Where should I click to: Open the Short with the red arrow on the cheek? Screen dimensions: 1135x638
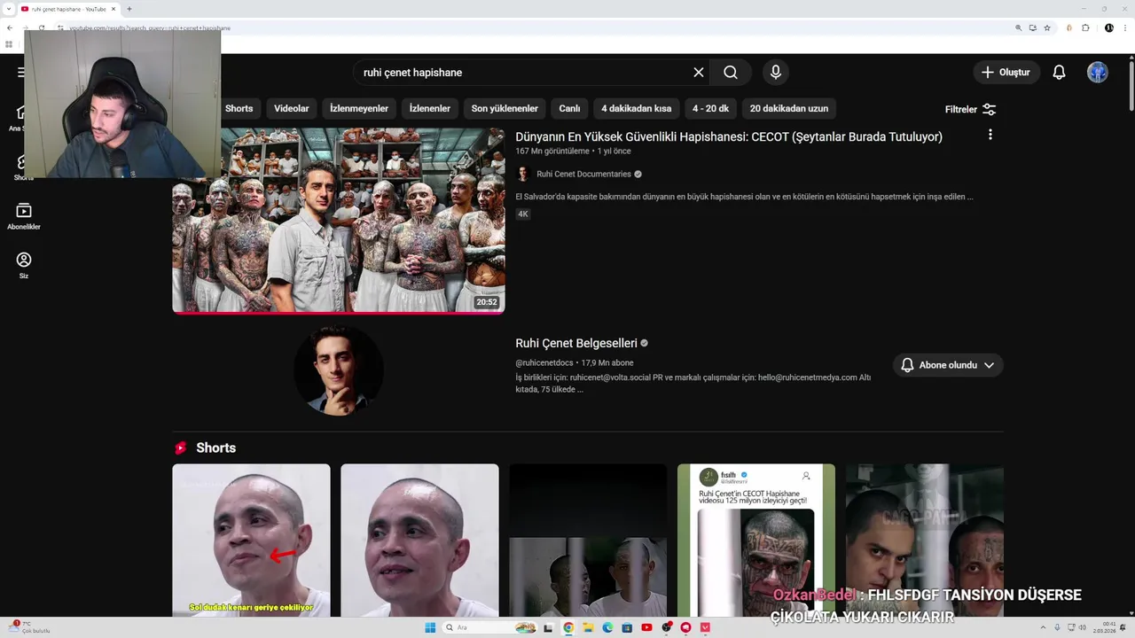point(251,541)
